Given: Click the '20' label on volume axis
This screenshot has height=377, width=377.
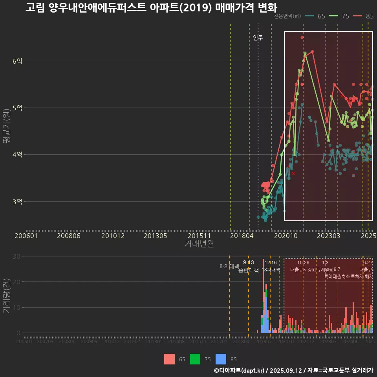Looking at the screenshot, I should (16, 282).
